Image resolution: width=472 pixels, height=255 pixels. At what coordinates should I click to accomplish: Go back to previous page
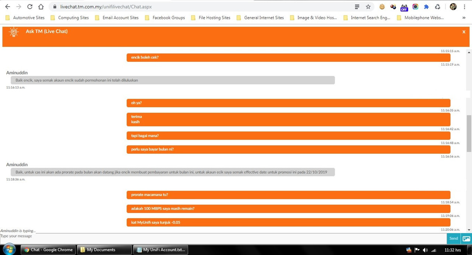[x=7, y=7]
